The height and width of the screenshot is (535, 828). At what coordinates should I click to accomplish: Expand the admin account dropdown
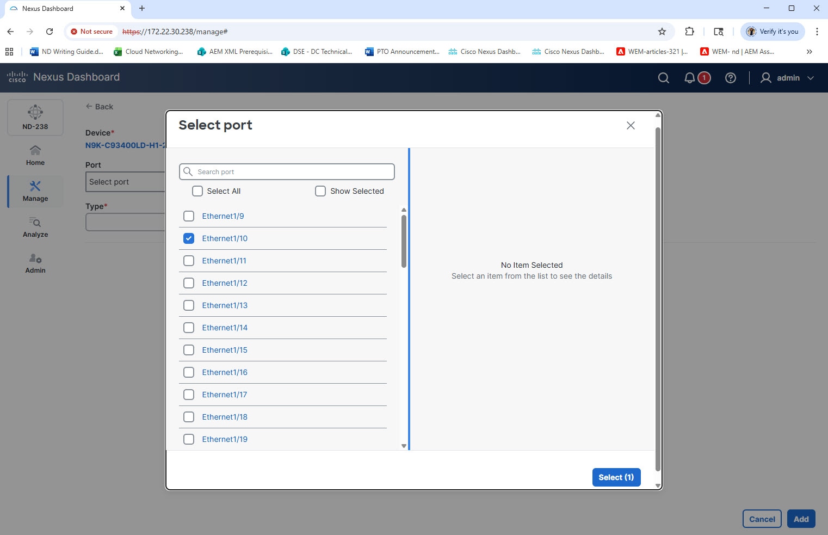point(811,78)
